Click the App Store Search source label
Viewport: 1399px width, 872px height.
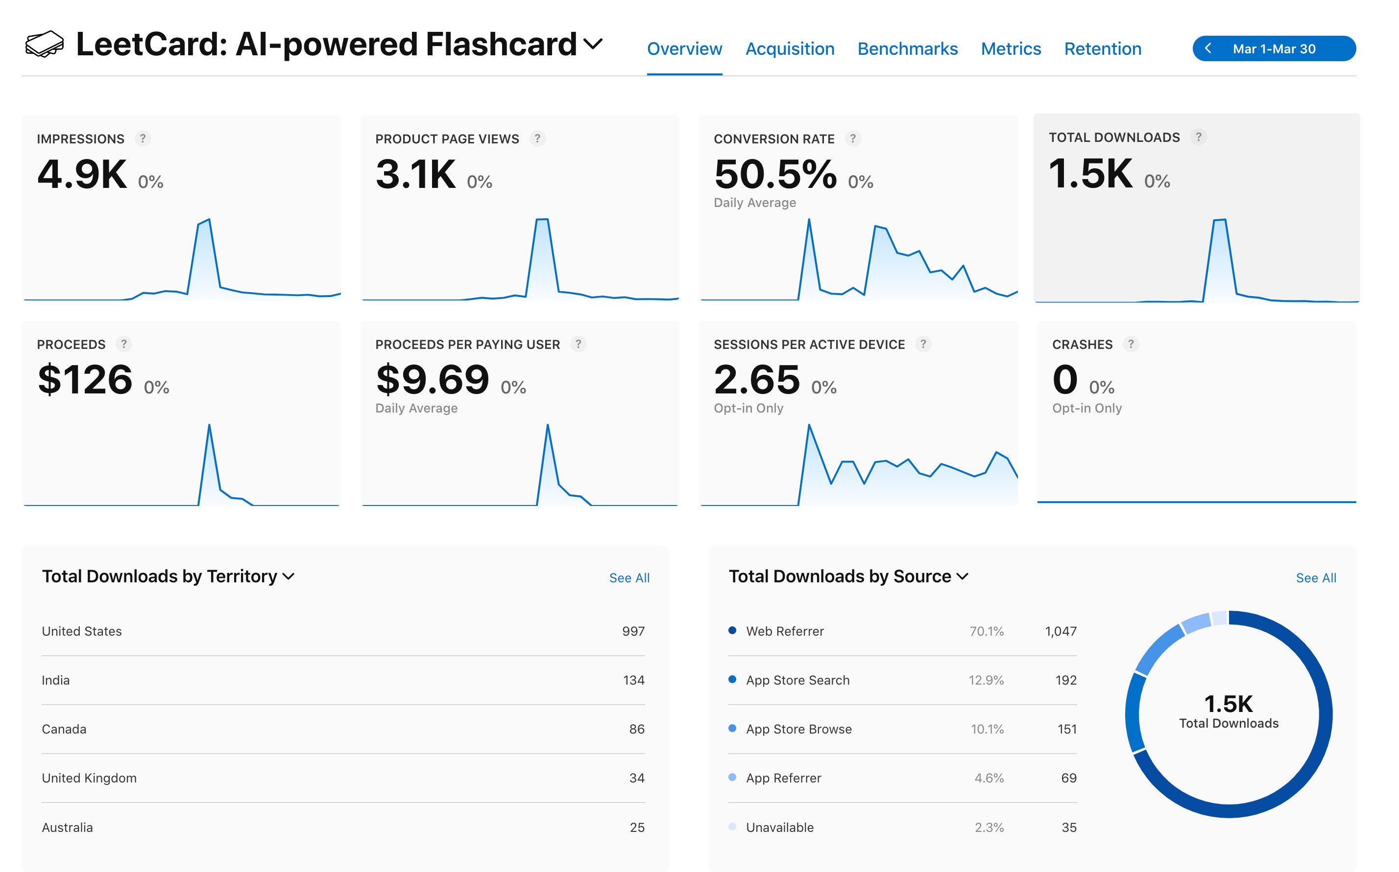click(x=797, y=681)
